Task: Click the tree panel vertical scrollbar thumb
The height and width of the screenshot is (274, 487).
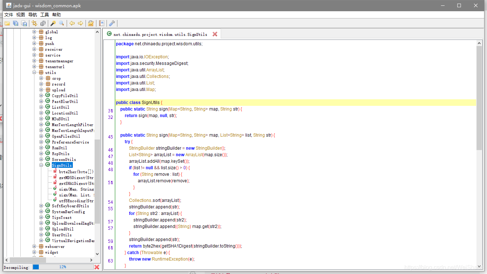Action: click(97, 181)
